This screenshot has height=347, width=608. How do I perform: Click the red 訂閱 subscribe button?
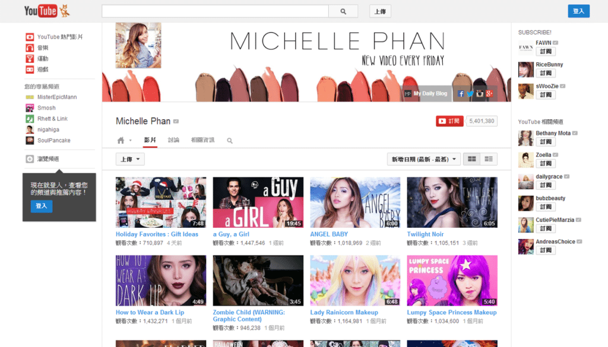coord(449,120)
